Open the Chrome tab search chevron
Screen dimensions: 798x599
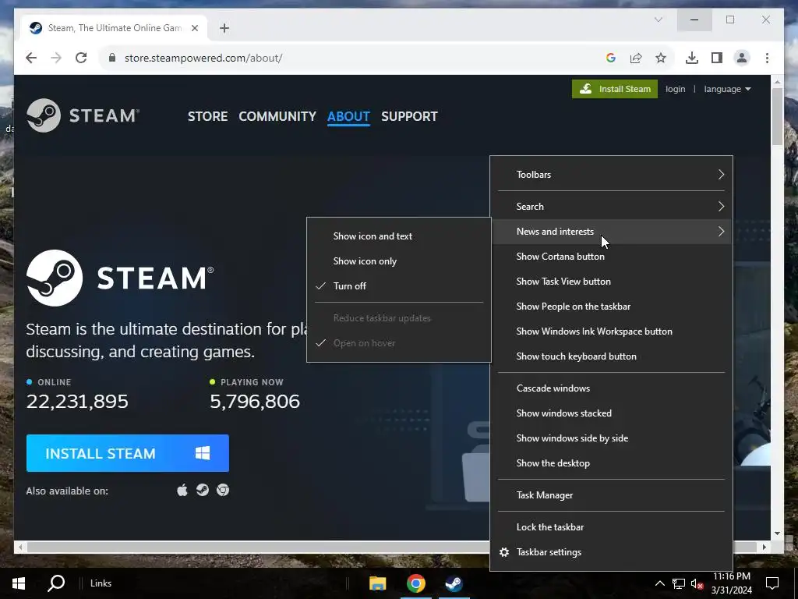tap(658, 19)
